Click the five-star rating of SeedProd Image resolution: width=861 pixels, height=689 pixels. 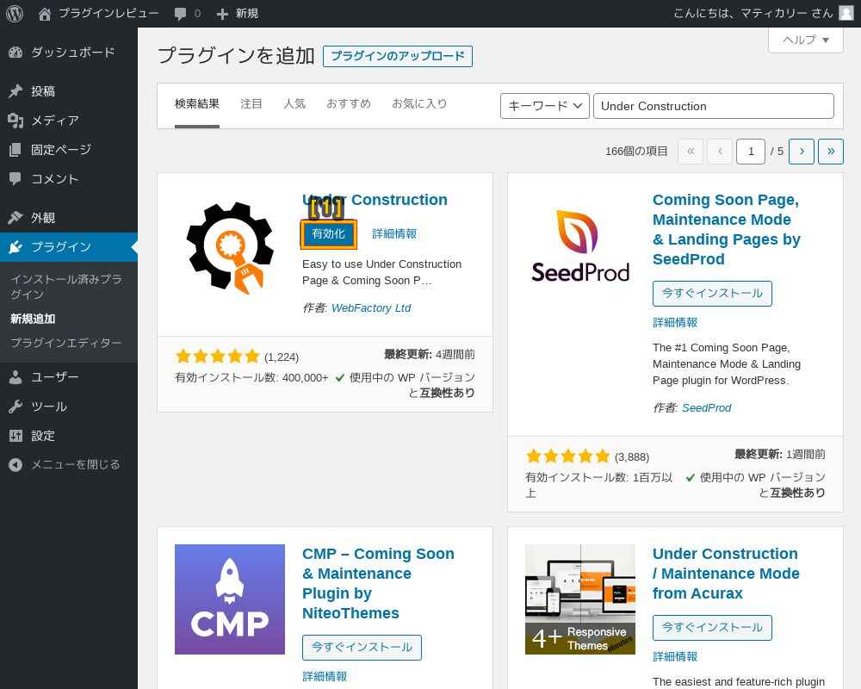click(x=567, y=456)
